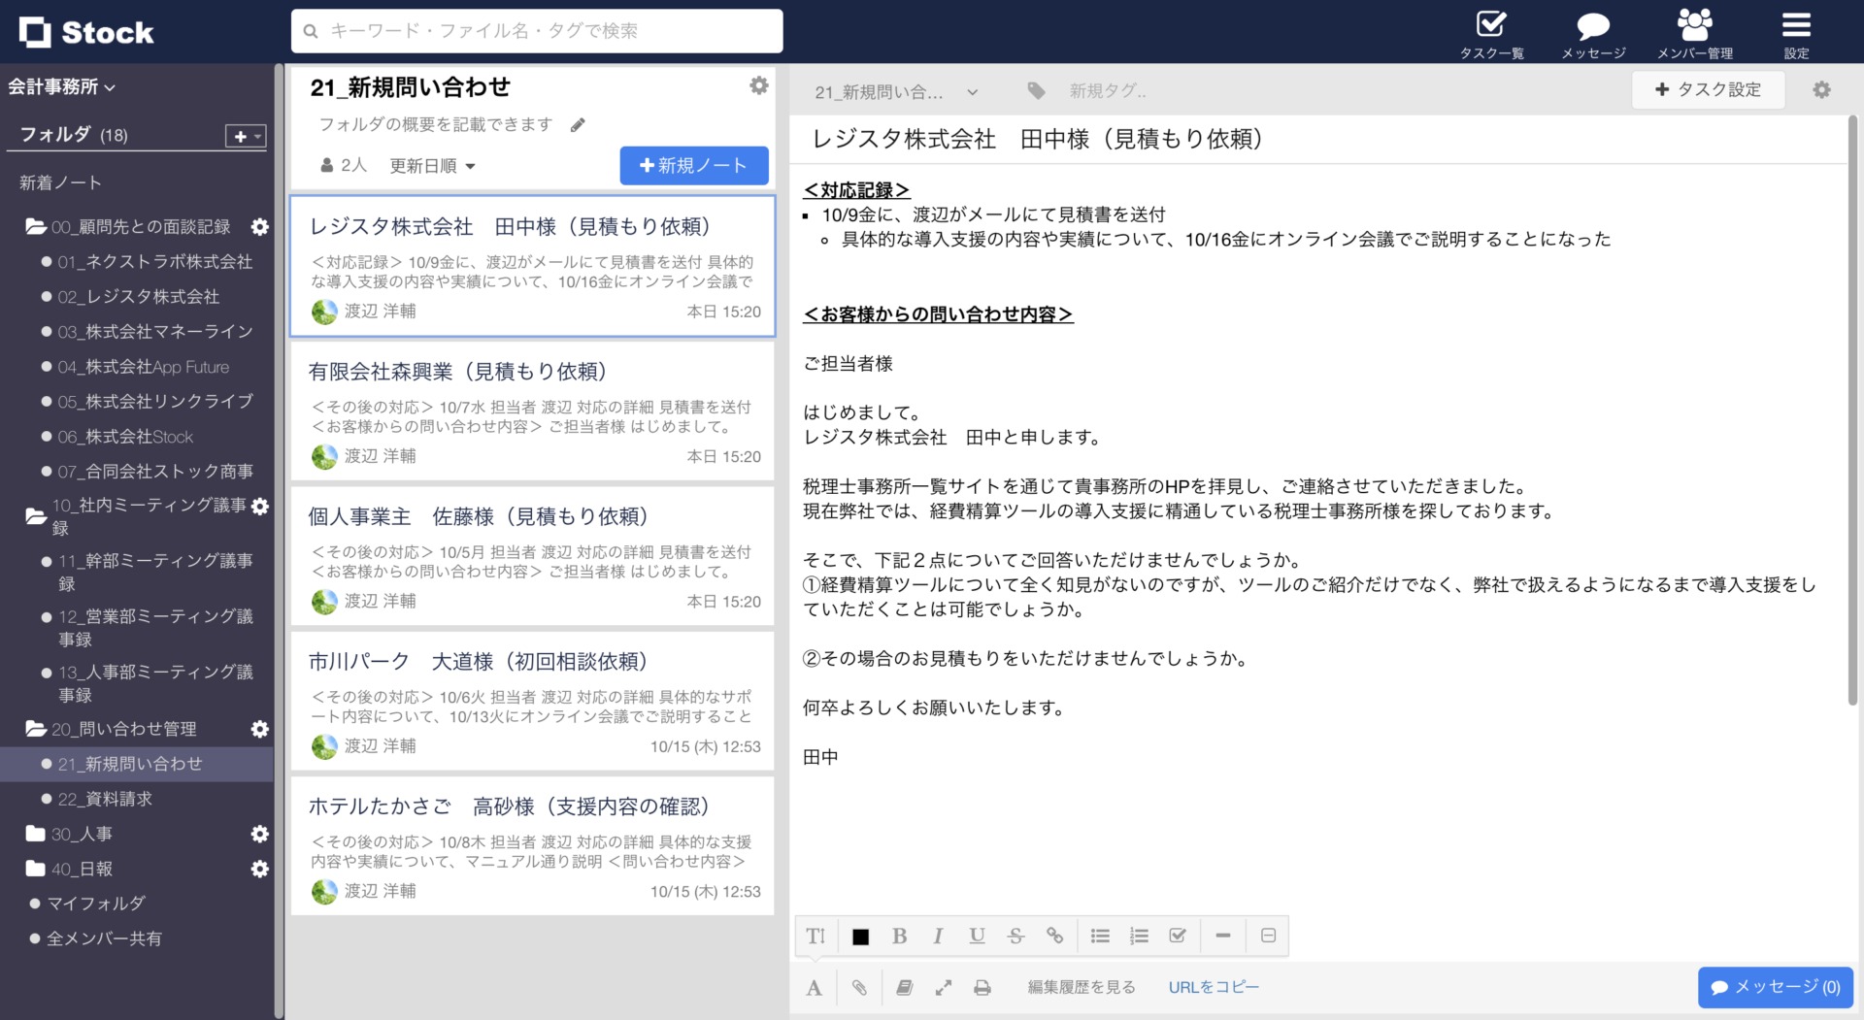This screenshot has height=1020, width=1864.
Task: Open note 有限会社森興業（見積もり依頼）
Action: pyautogui.click(x=533, y=411)
